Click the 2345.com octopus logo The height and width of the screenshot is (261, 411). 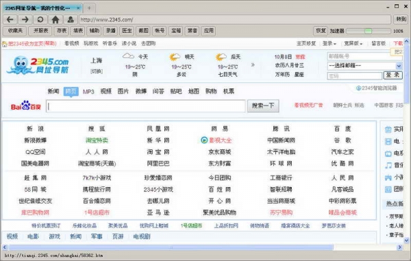[x=38, y=65]
